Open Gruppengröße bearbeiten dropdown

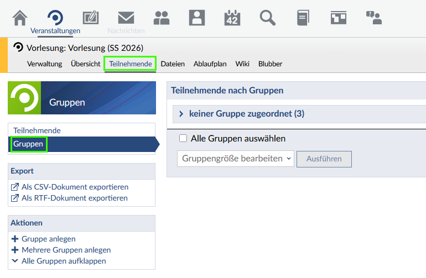[x=235, y=159]
